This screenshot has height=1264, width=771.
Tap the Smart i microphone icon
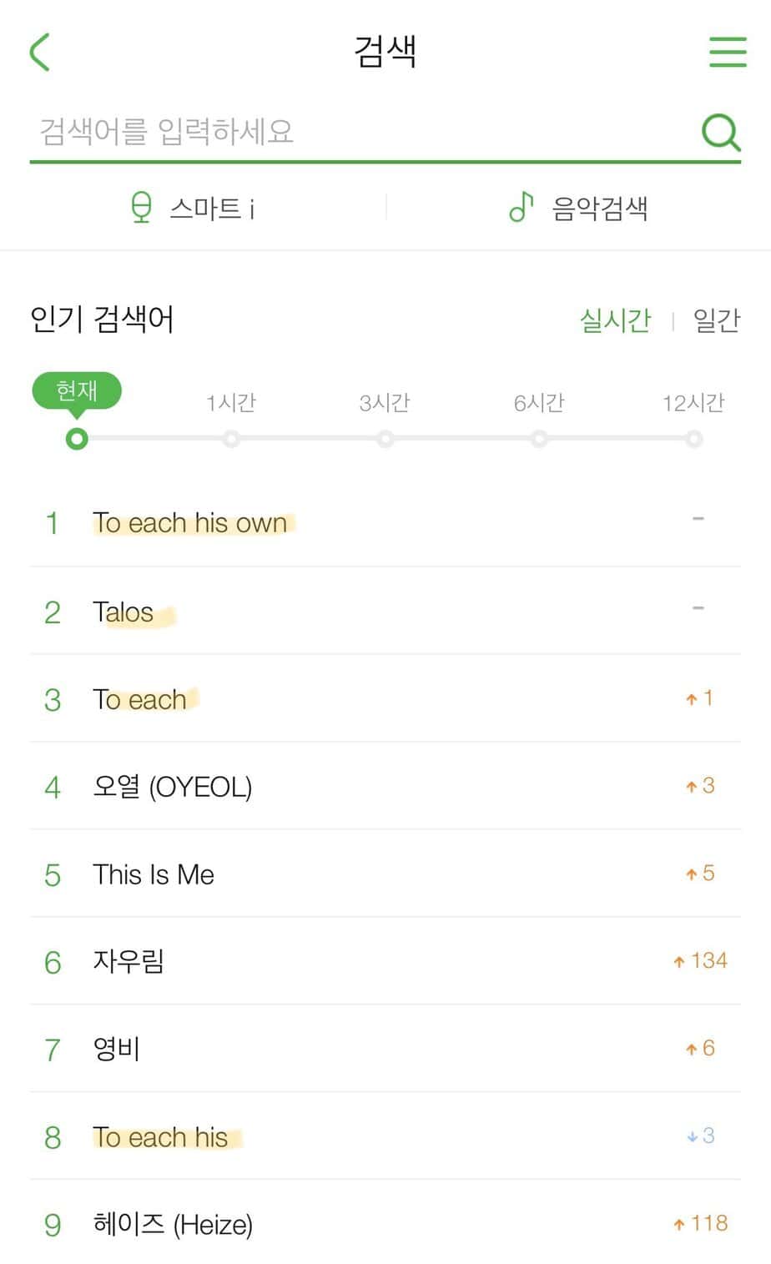click(x=142, y=208)
